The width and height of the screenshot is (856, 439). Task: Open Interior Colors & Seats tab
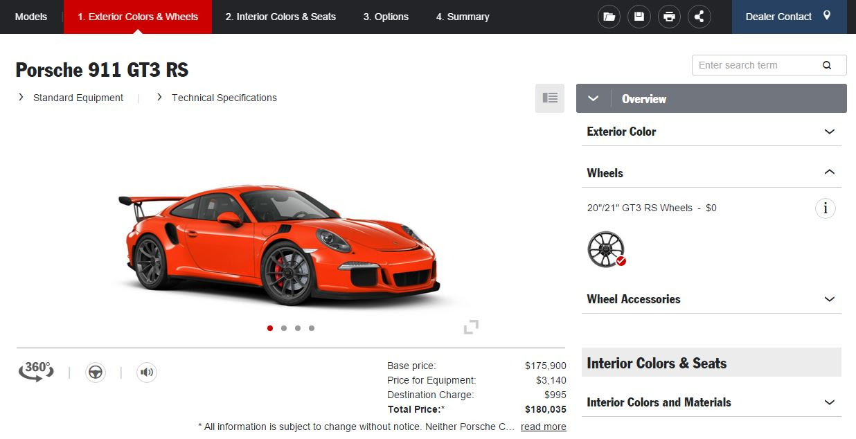280,17
